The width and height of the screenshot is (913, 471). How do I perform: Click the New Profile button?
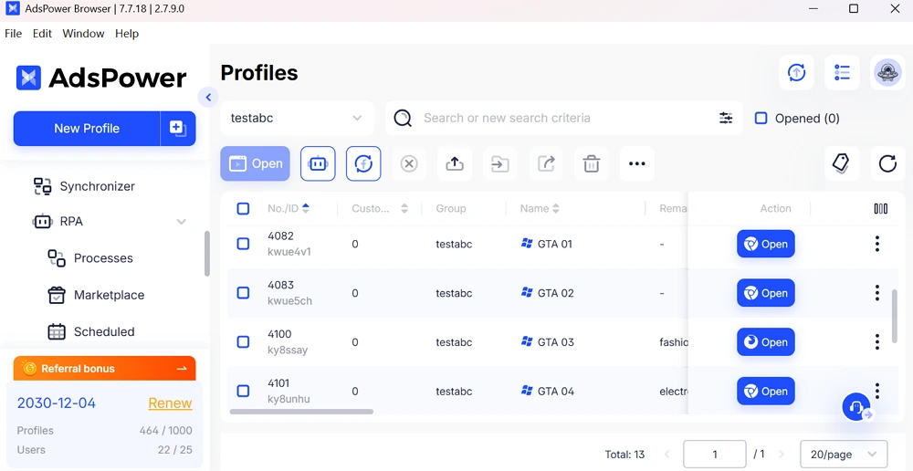[87, 129]
